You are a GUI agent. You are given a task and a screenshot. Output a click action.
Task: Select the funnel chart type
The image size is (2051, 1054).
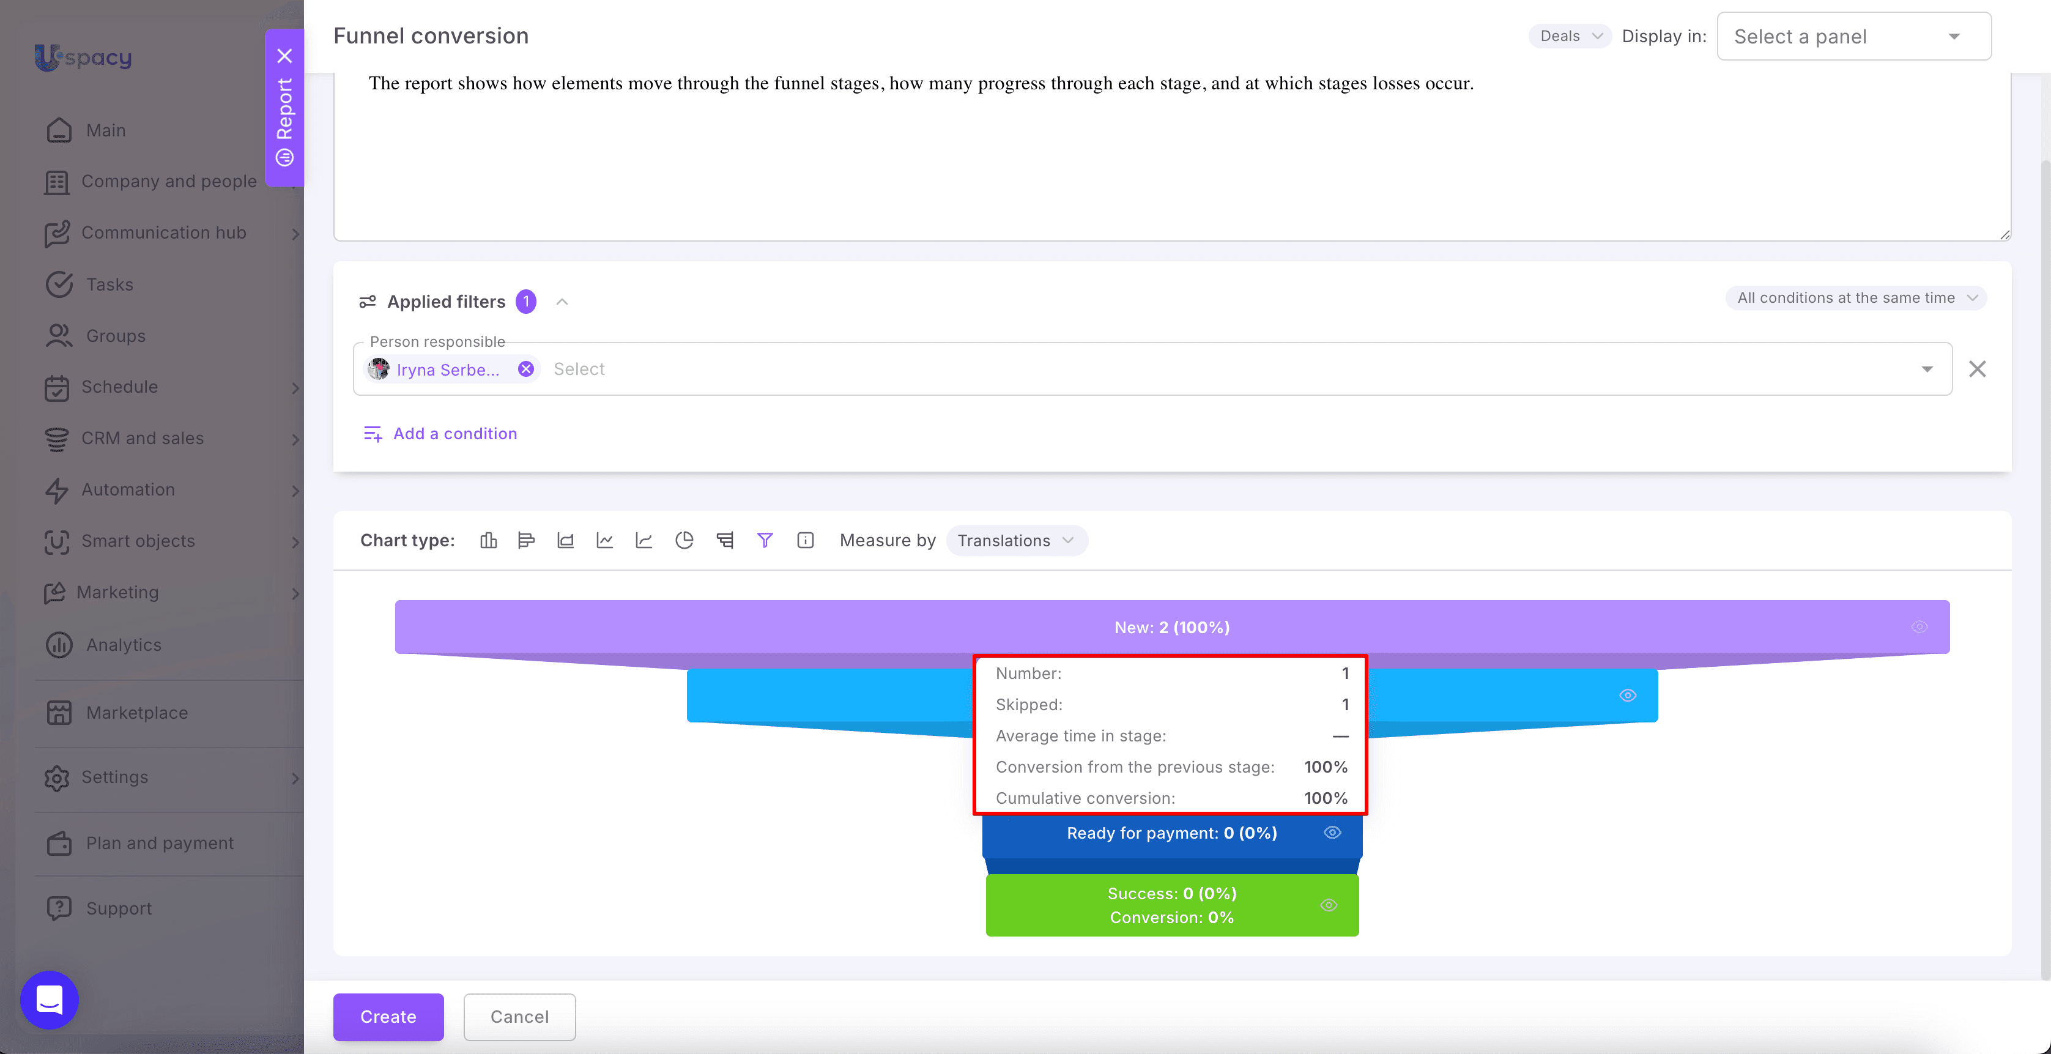click(x=765, y=541)
